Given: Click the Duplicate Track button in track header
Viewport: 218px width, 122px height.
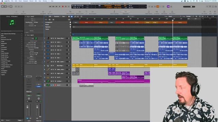Looking at the screenshot, I should (49, 20).
